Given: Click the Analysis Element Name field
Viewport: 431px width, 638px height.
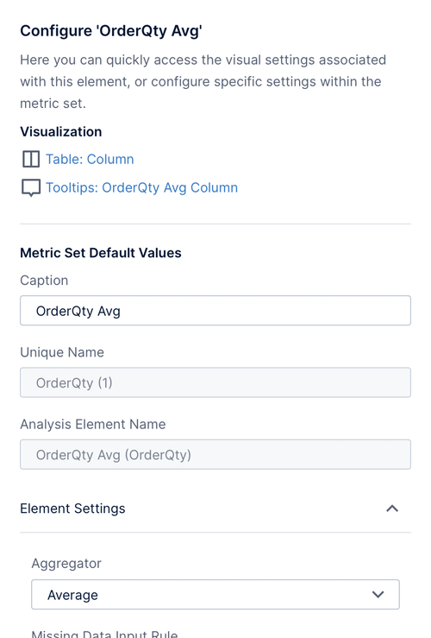Looking at the screenshot, I should (215, 454).
